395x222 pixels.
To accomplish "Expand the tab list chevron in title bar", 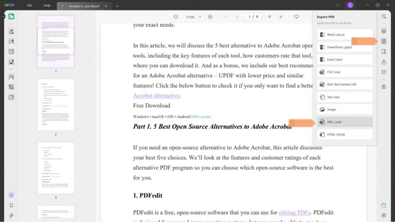I will [x=338, y=5].
